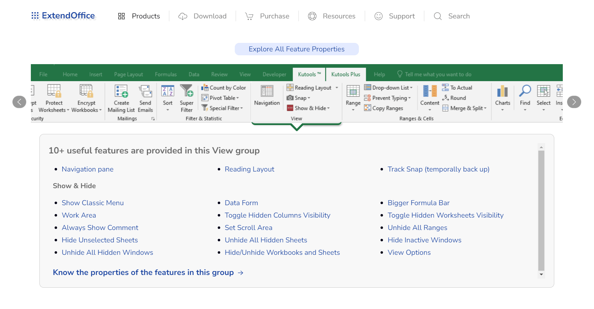
Task: Expand the Round dropdown item
Action: (x=454, y=98)
